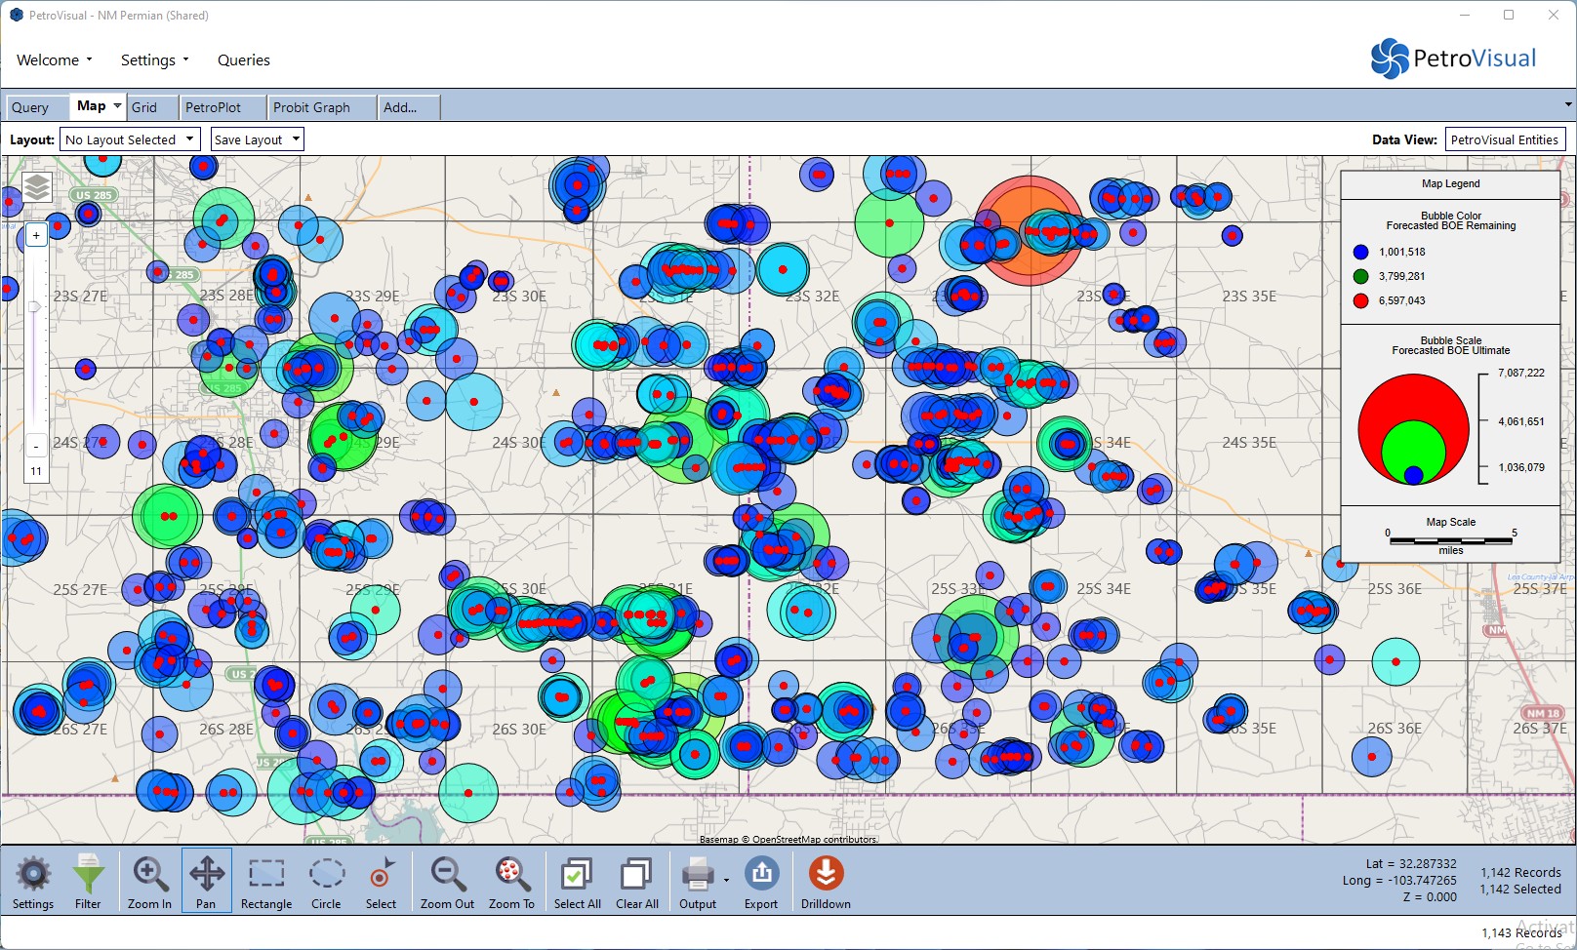Click the Filter funnel icon
The width and height of the screenshot is (1577, 950).
[88, 881]
